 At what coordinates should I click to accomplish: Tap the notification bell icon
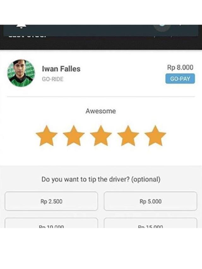[x=21, y=27]
